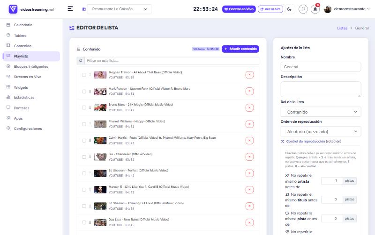Follow the Listas breadcrumb link
The width and height of the screenshot is (375, 235).
(342, 28)
